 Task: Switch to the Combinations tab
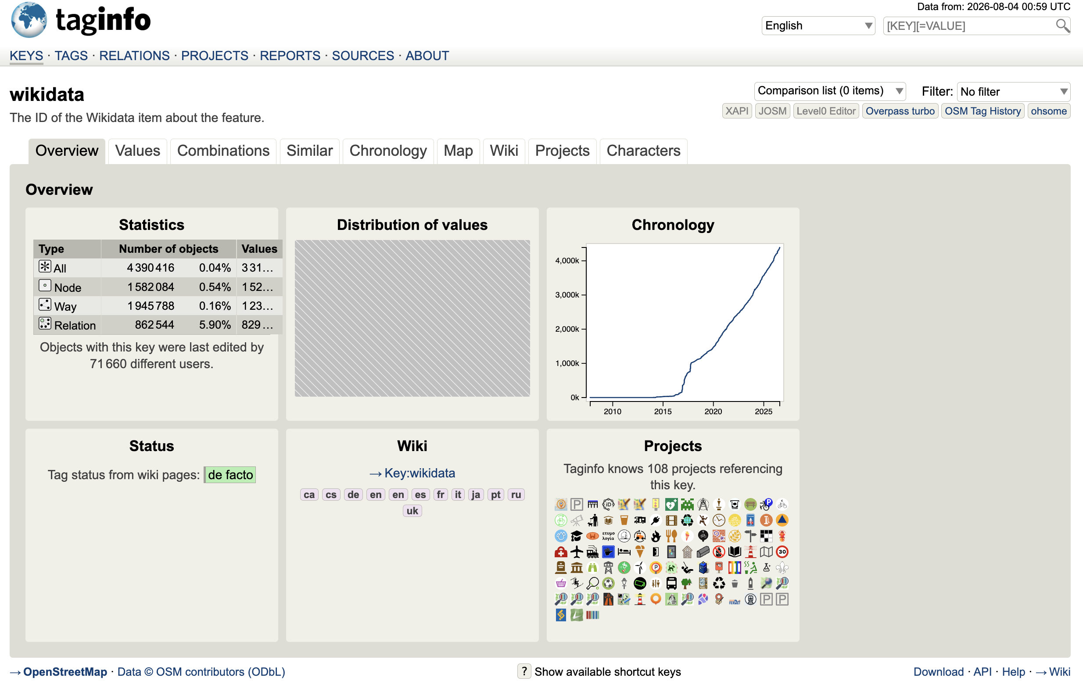tap(223, 151)
